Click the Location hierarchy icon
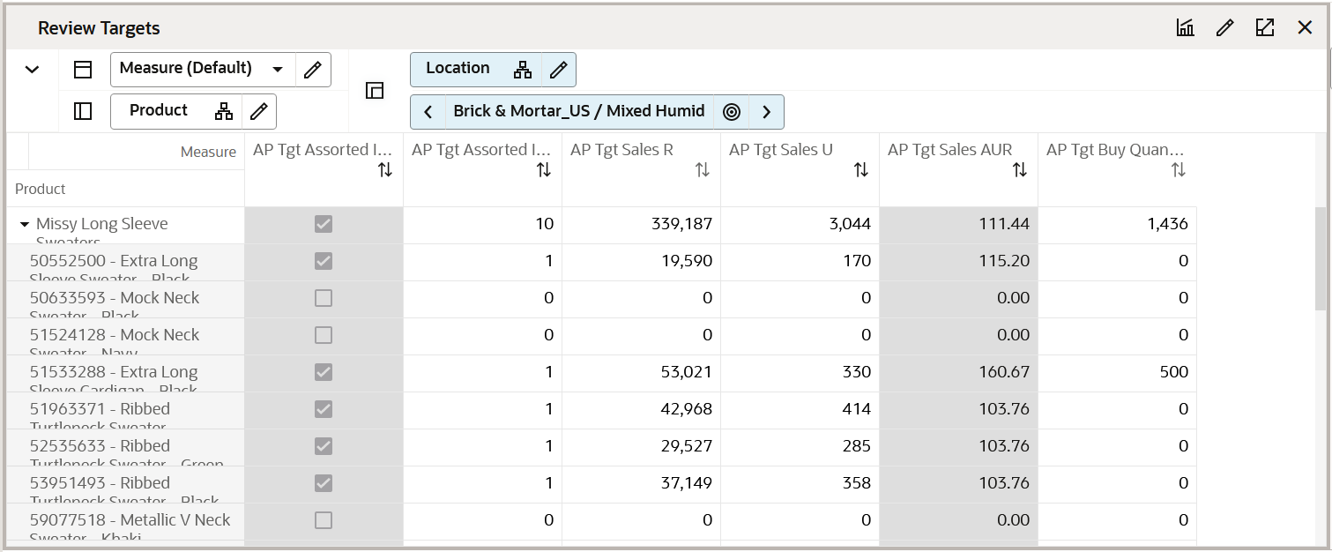Viewport: 1332px width, 552px height. coord(523,69)
